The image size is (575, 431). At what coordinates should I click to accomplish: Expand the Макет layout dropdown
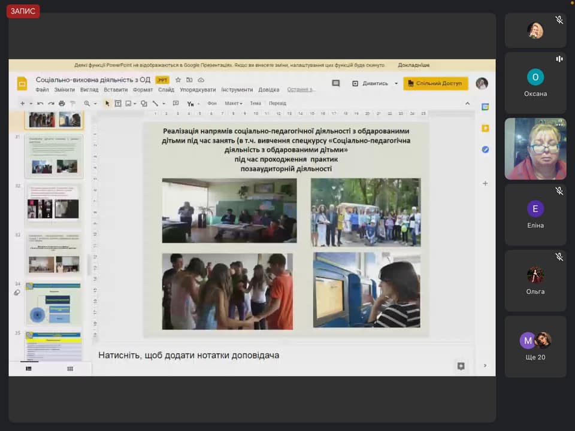tap(233, 104)
